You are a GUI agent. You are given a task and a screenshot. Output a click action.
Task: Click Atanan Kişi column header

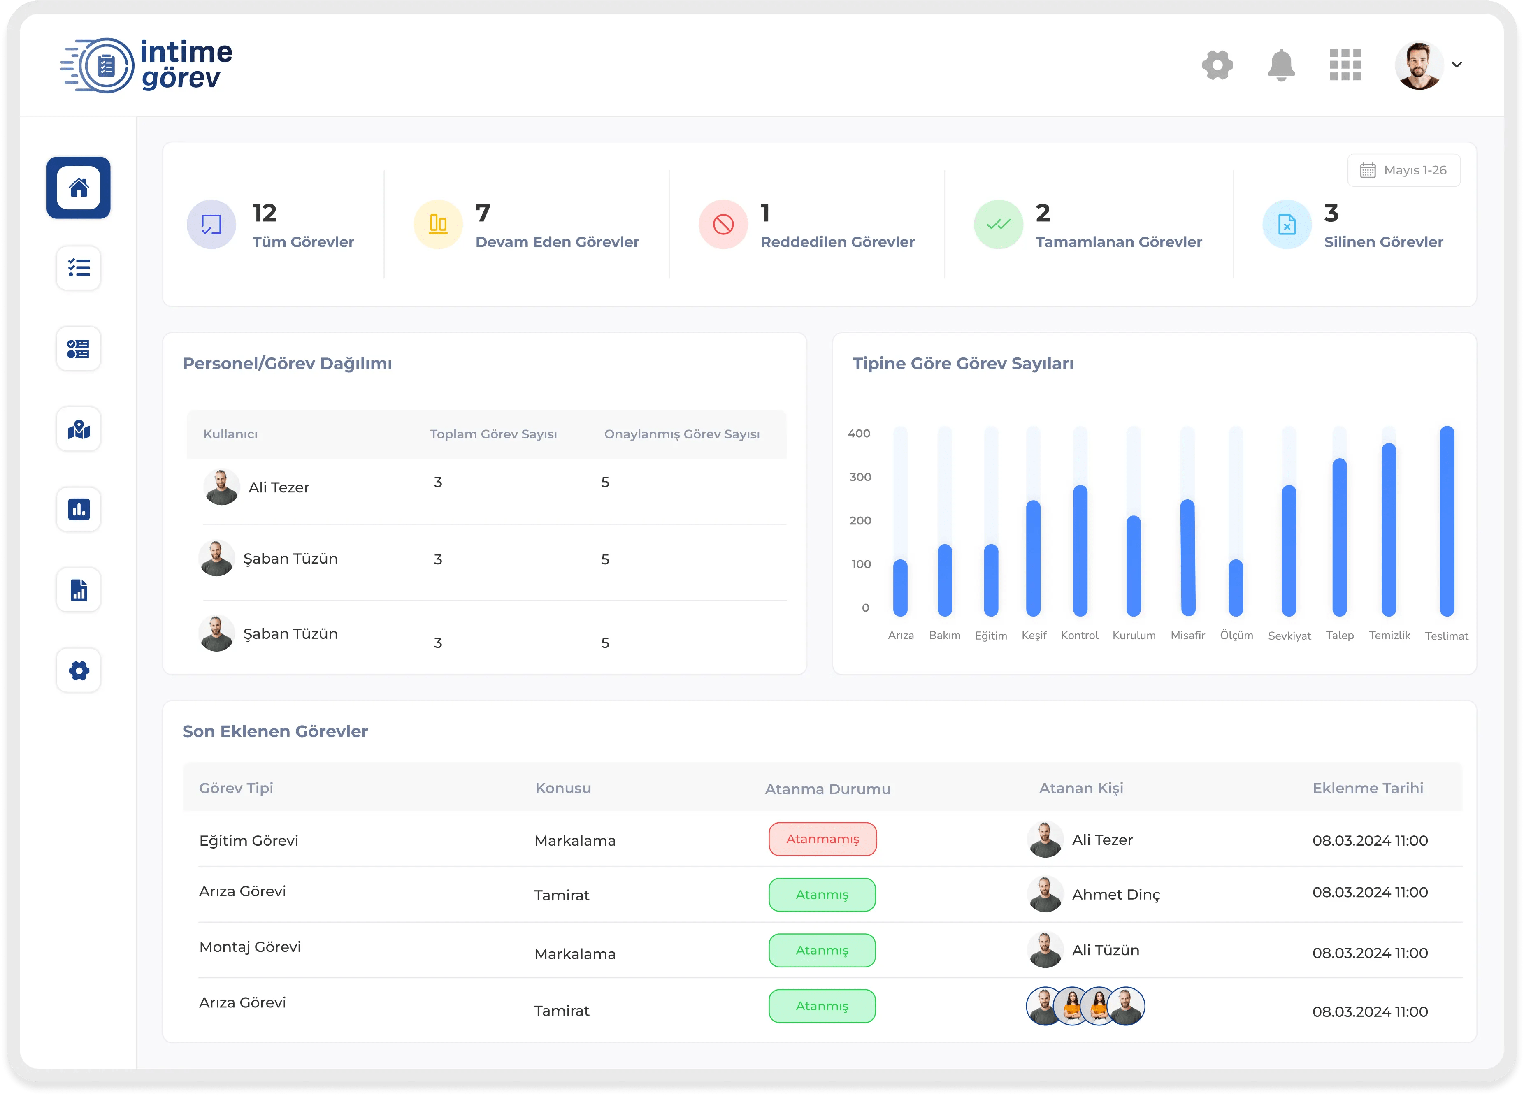coord(1081,788)
